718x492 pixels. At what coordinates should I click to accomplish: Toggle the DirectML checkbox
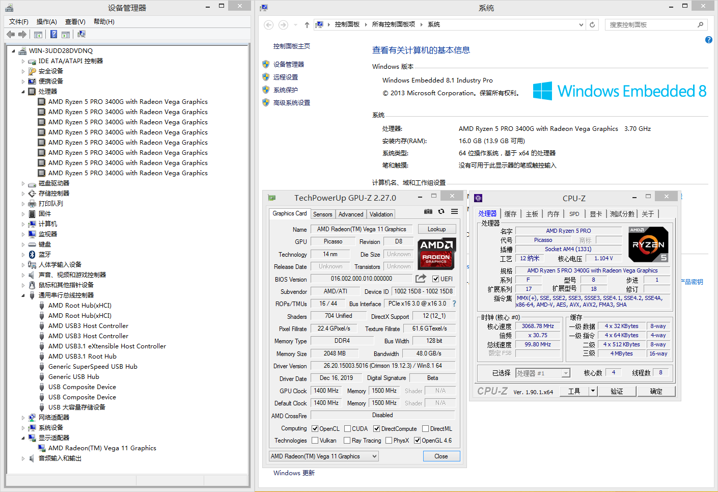[x=425, y=428]
